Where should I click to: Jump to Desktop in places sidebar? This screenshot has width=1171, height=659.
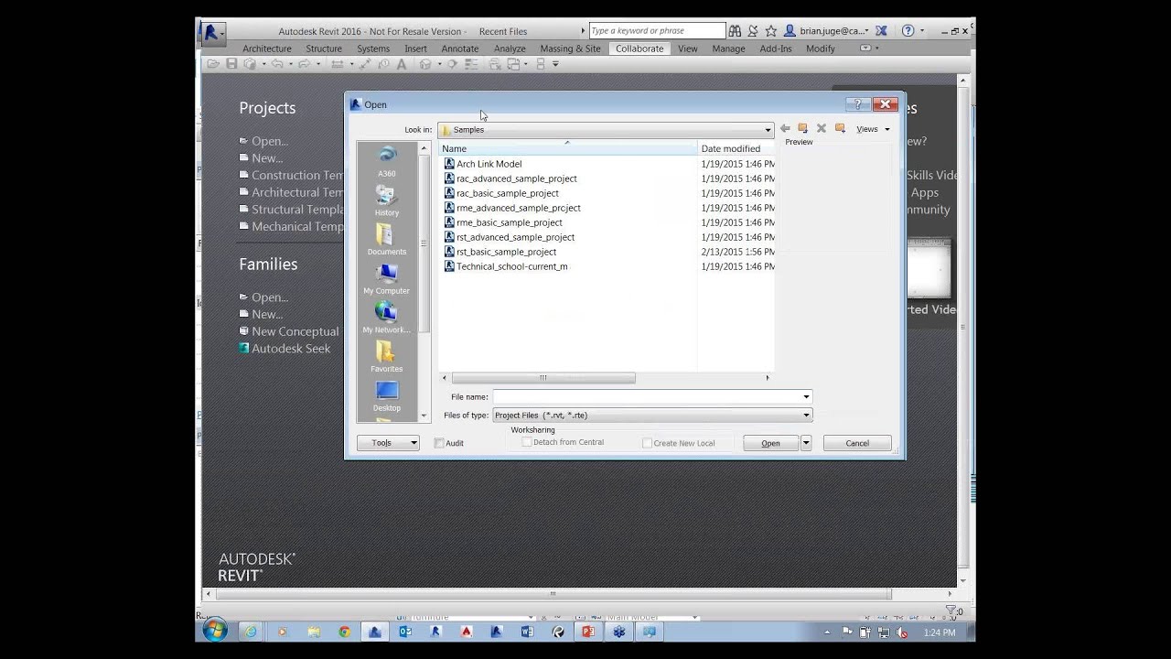(387, 396)
